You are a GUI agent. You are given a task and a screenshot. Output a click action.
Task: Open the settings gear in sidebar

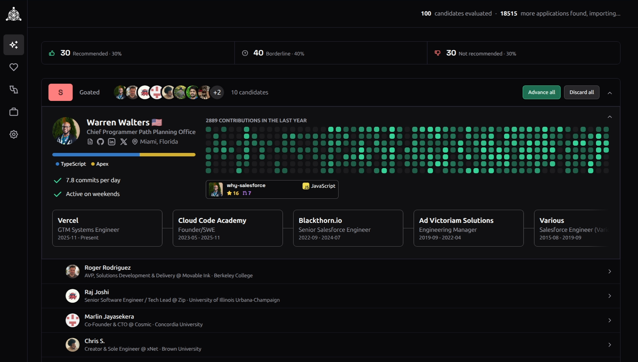coord(14,134)
